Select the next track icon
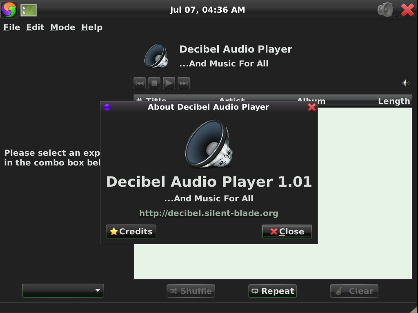 click(x=183, y=83)
